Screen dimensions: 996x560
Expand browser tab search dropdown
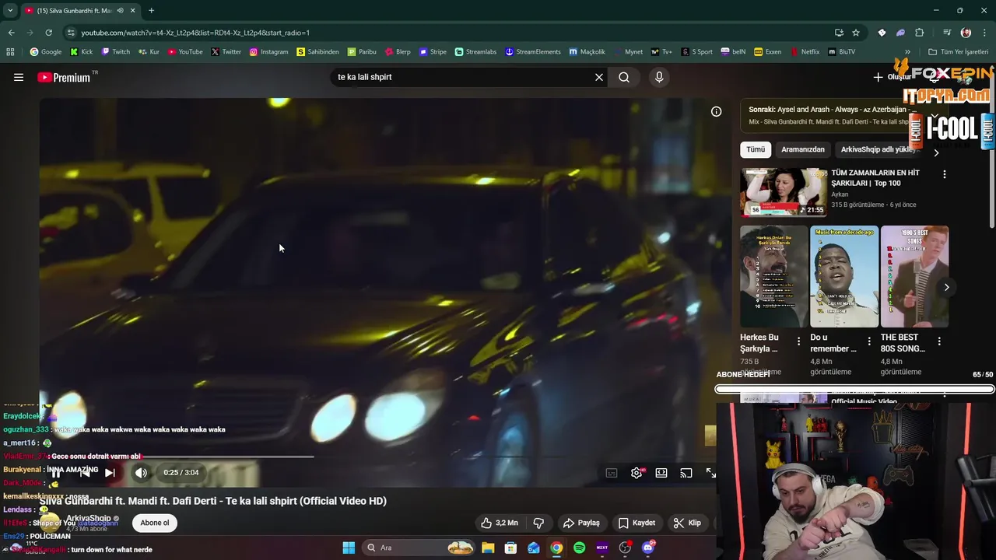pos(10,10)
